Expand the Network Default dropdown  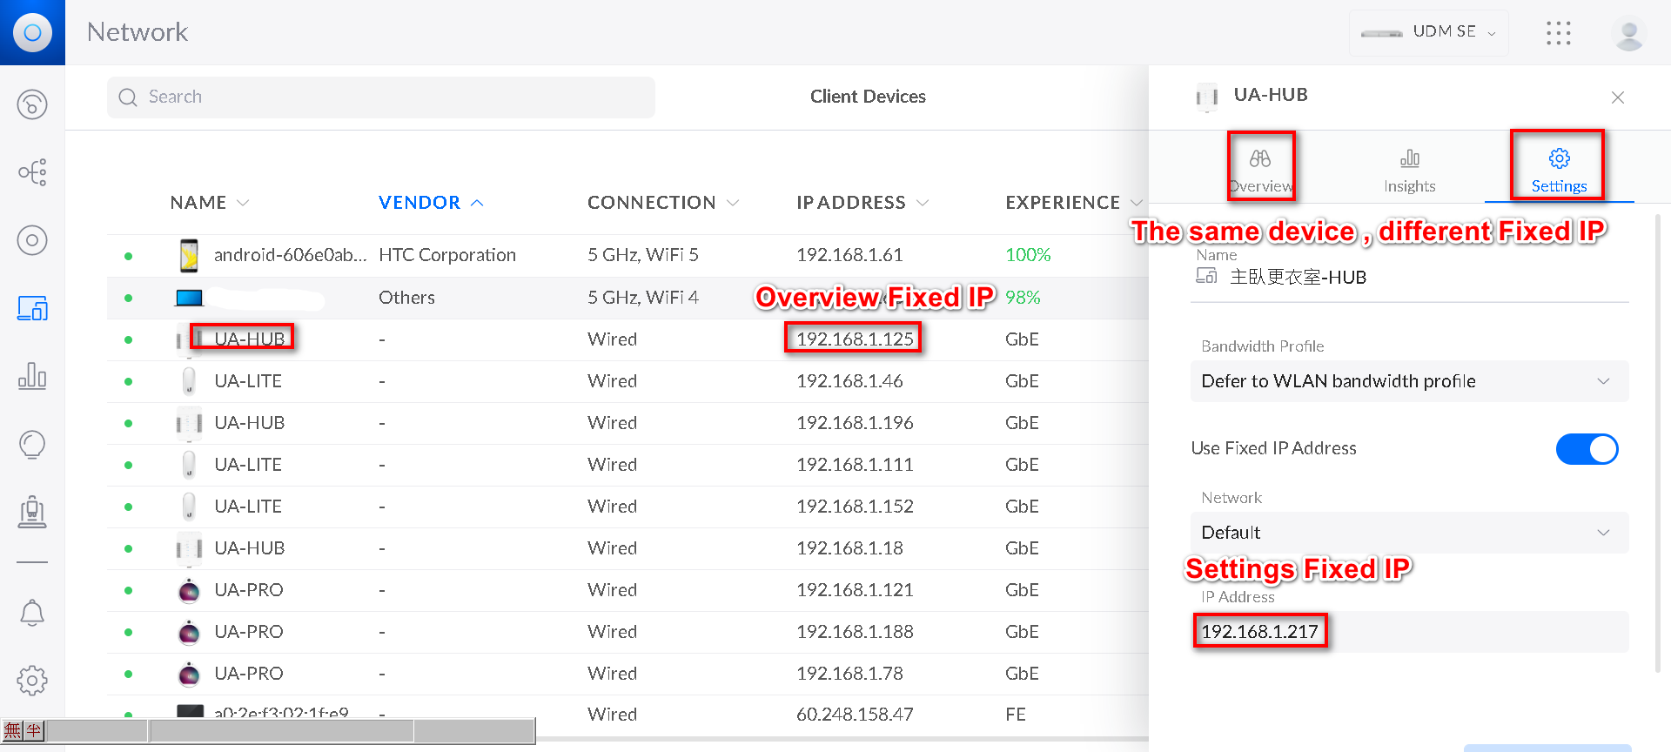click(1408, 533)
